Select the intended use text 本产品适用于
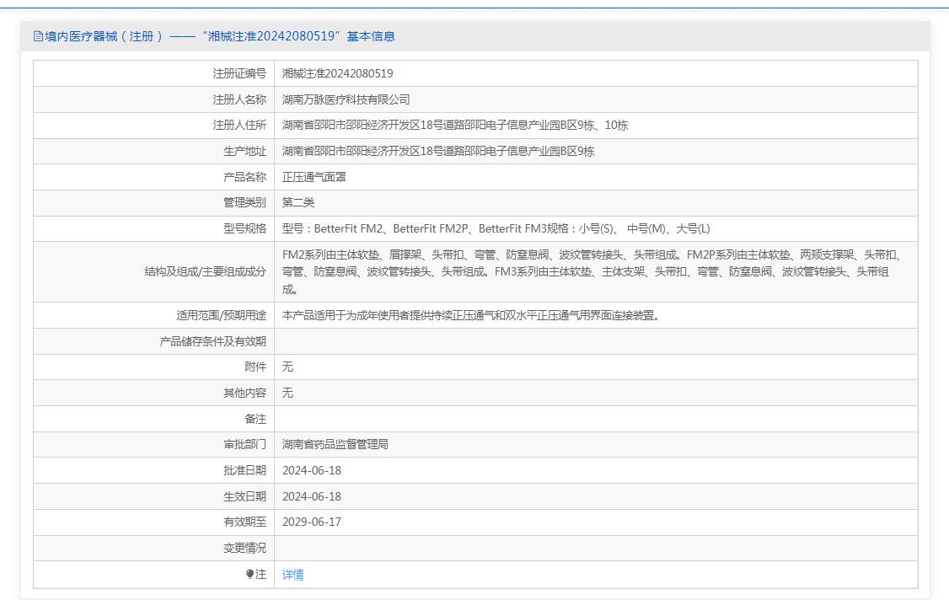The image size is (949, 600). (470, 315)
